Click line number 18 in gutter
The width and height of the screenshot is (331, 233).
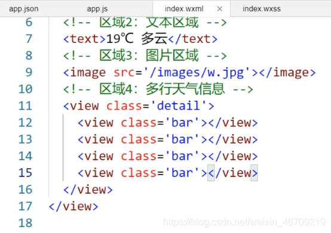(x=25, y=223)
